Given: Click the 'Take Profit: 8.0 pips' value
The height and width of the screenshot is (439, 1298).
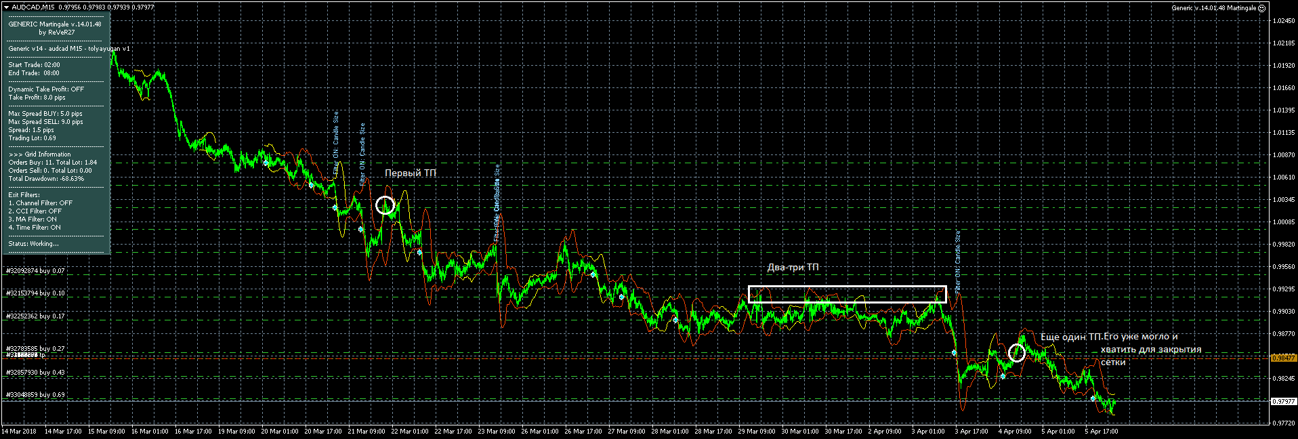Looking at the screenshot, I should click(37, 98).
